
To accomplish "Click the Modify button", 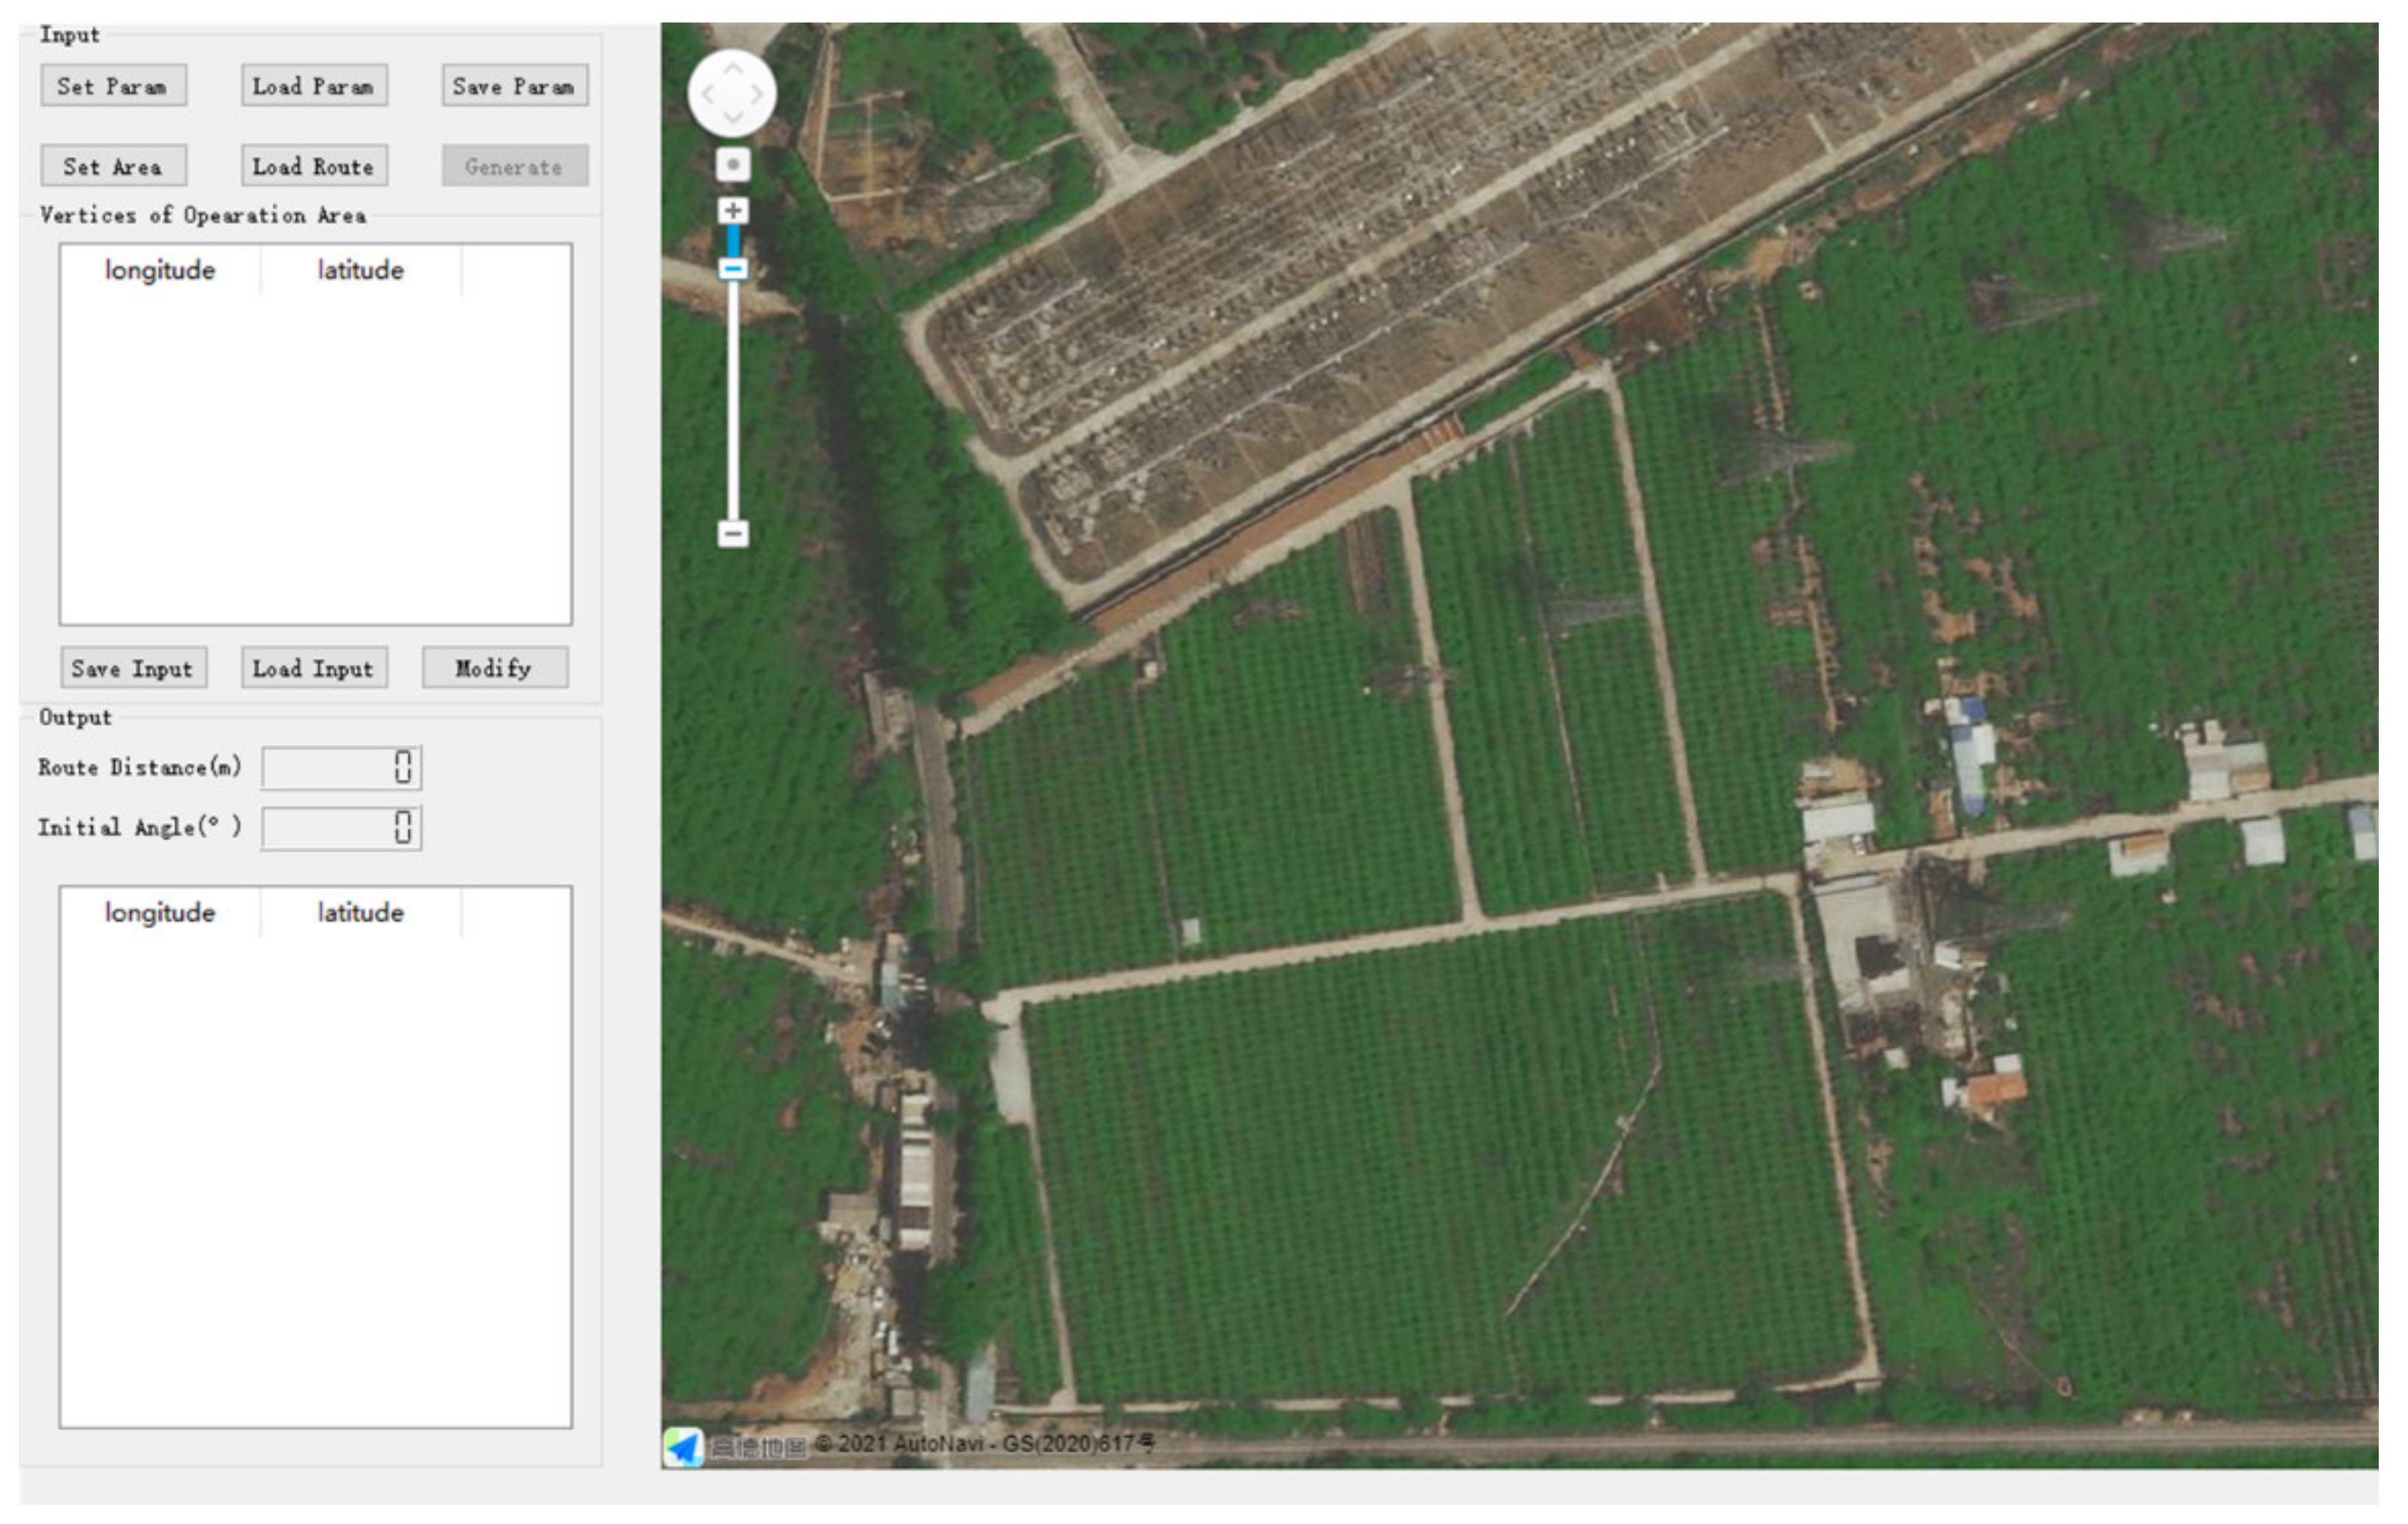I will [495, 668].
